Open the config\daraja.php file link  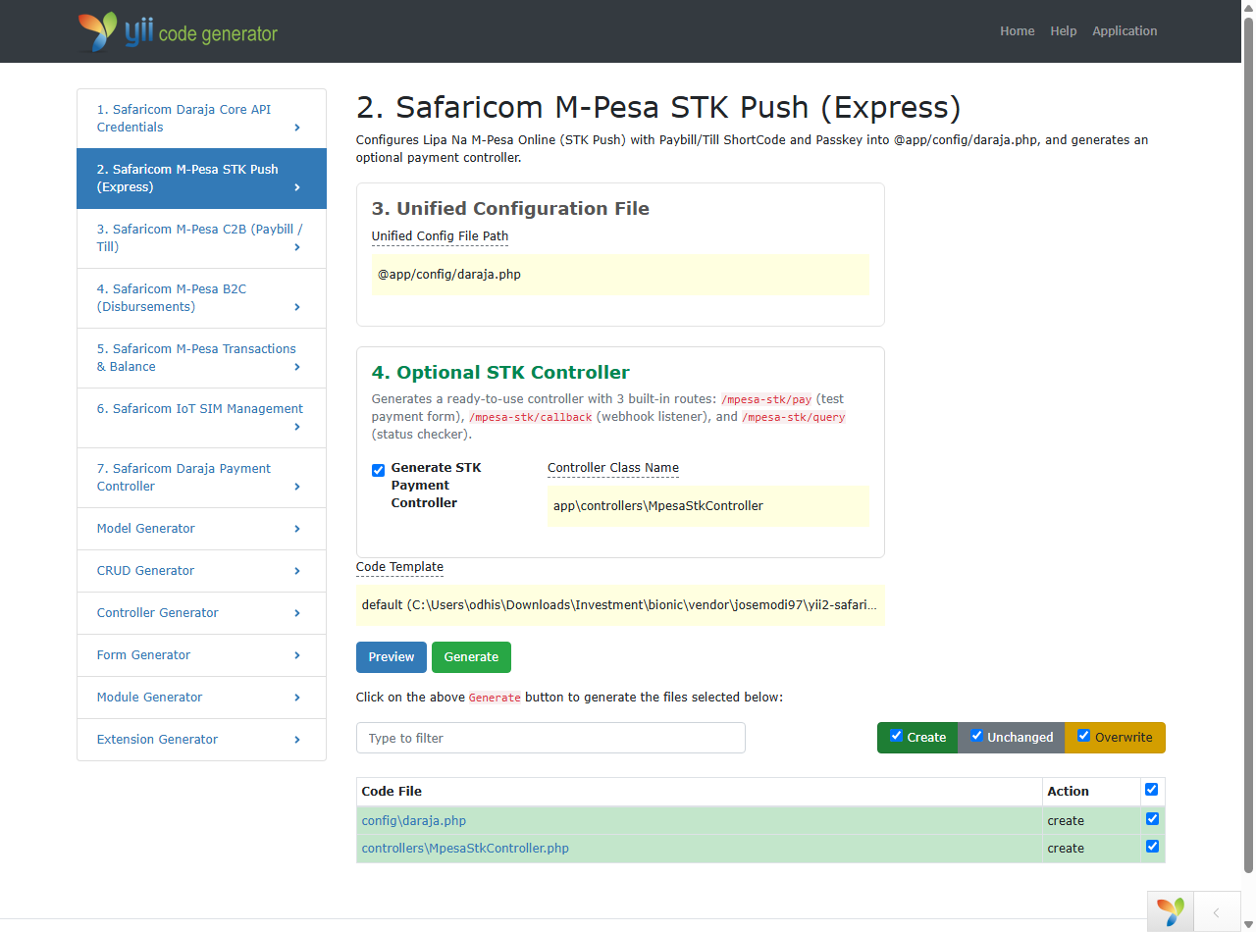414,821
